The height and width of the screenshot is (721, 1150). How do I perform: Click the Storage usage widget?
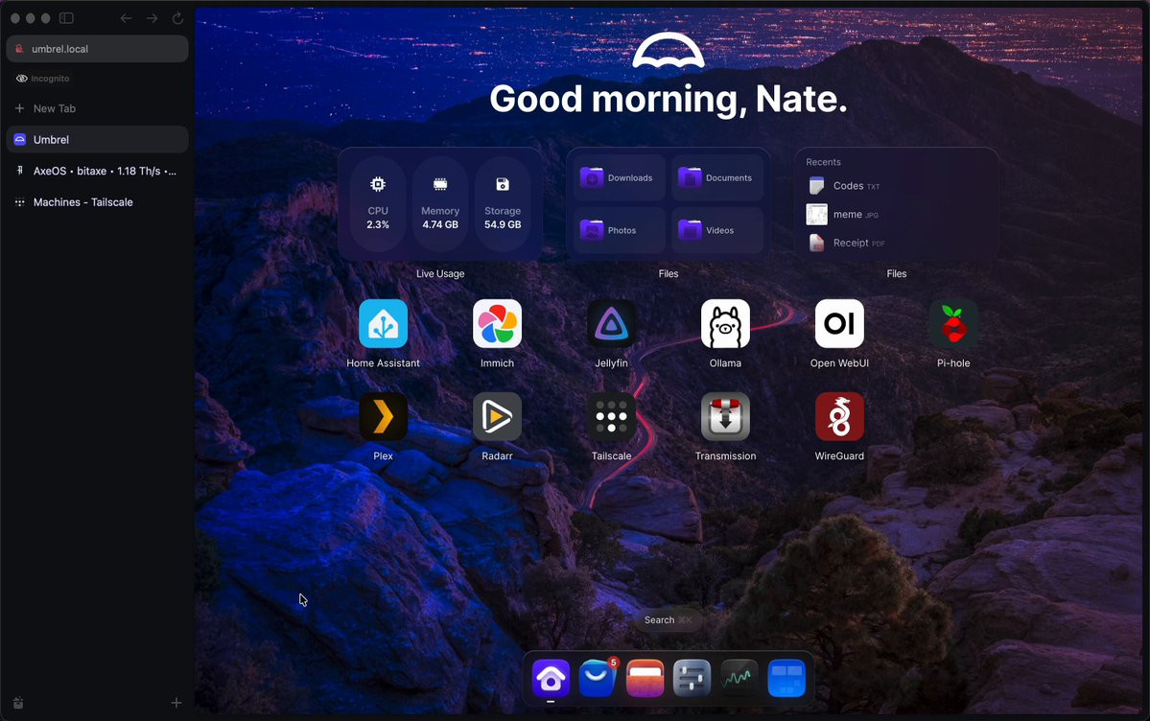(x=503, y=204)
